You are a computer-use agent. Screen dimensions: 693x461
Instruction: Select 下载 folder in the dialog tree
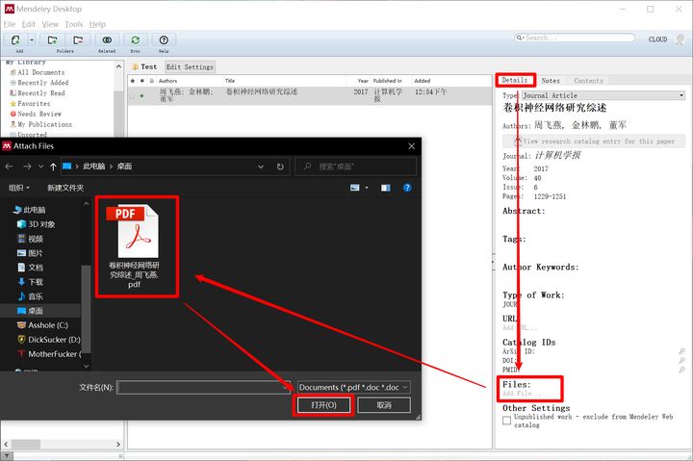[31, 282]
